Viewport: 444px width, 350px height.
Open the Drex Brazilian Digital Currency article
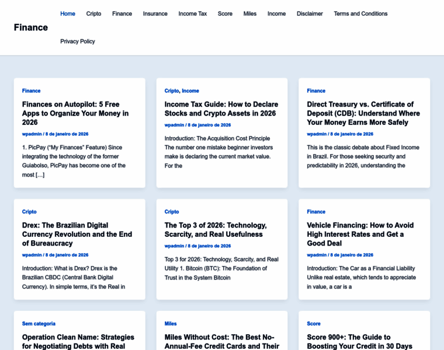click(x=77, y=234)
